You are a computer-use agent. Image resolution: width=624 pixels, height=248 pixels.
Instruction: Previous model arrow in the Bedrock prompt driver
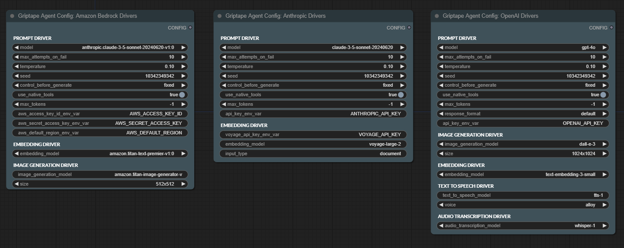coord(17,48)
